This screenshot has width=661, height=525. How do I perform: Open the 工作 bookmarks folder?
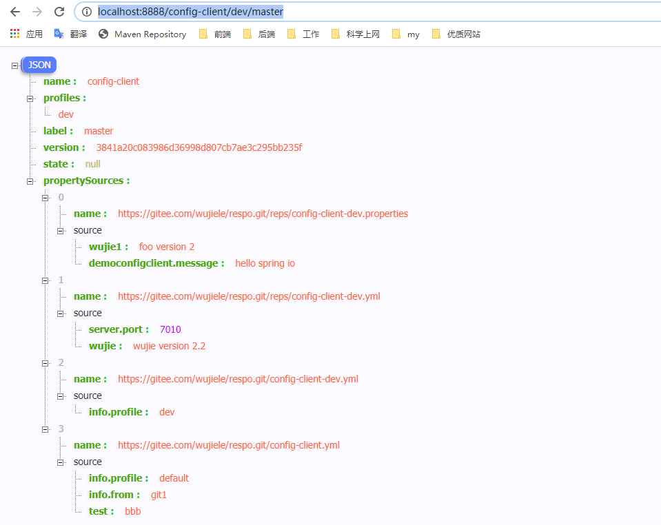coord(303,34)
